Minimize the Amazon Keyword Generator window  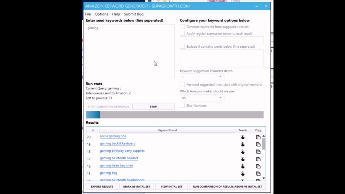pyautogui.click(x=257, y=6)
